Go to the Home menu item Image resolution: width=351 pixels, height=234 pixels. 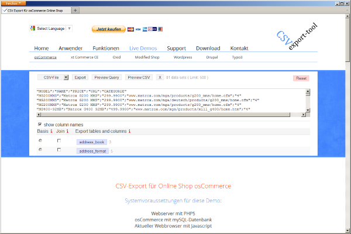tap(42, 48)
